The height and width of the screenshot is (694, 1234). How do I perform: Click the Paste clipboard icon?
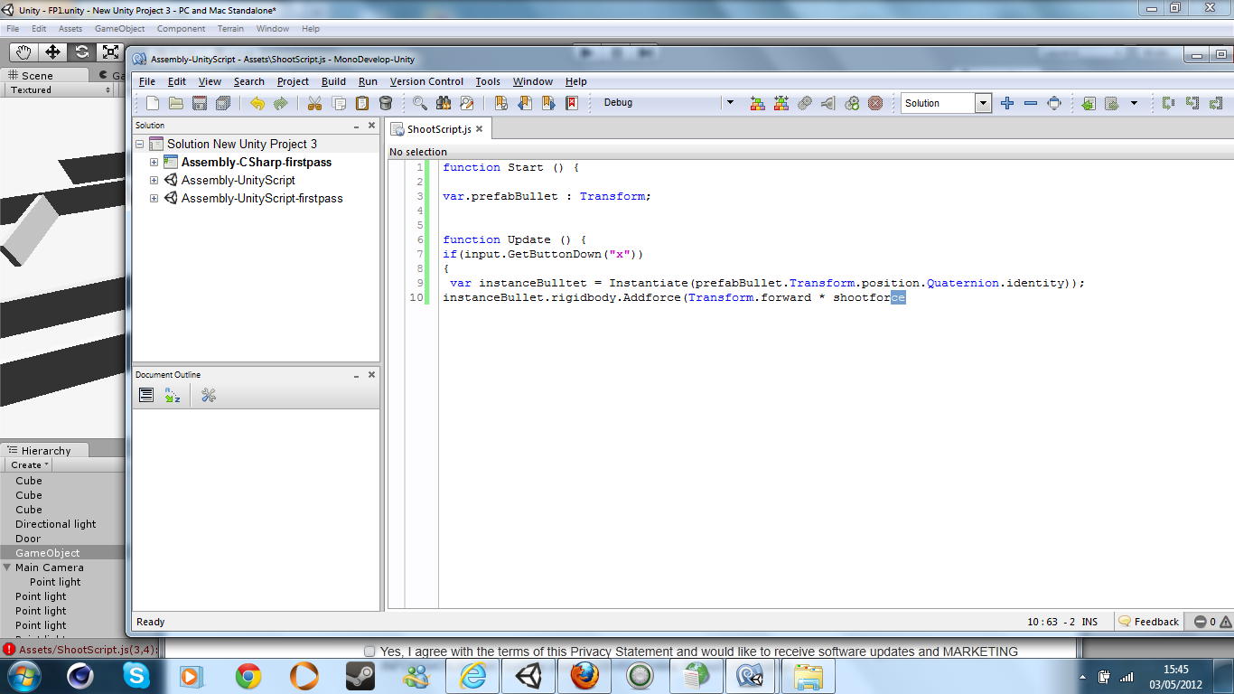[x=361, y=103]
